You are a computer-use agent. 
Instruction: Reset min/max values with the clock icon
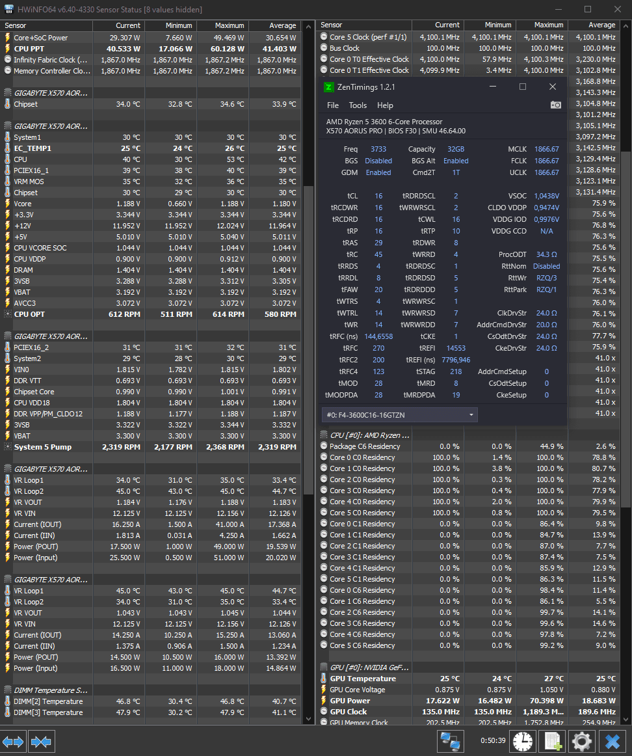point(523,742)
